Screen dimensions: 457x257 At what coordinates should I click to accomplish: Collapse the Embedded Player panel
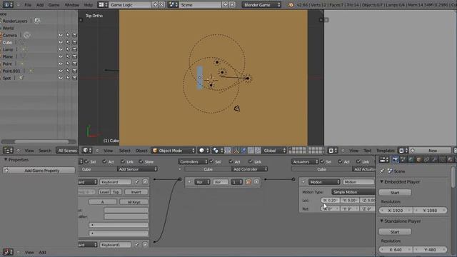pyautogui.click(x=381, y=181)
